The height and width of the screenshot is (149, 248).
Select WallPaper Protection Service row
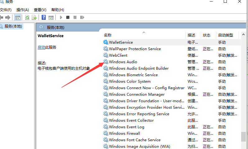(172, 49)
